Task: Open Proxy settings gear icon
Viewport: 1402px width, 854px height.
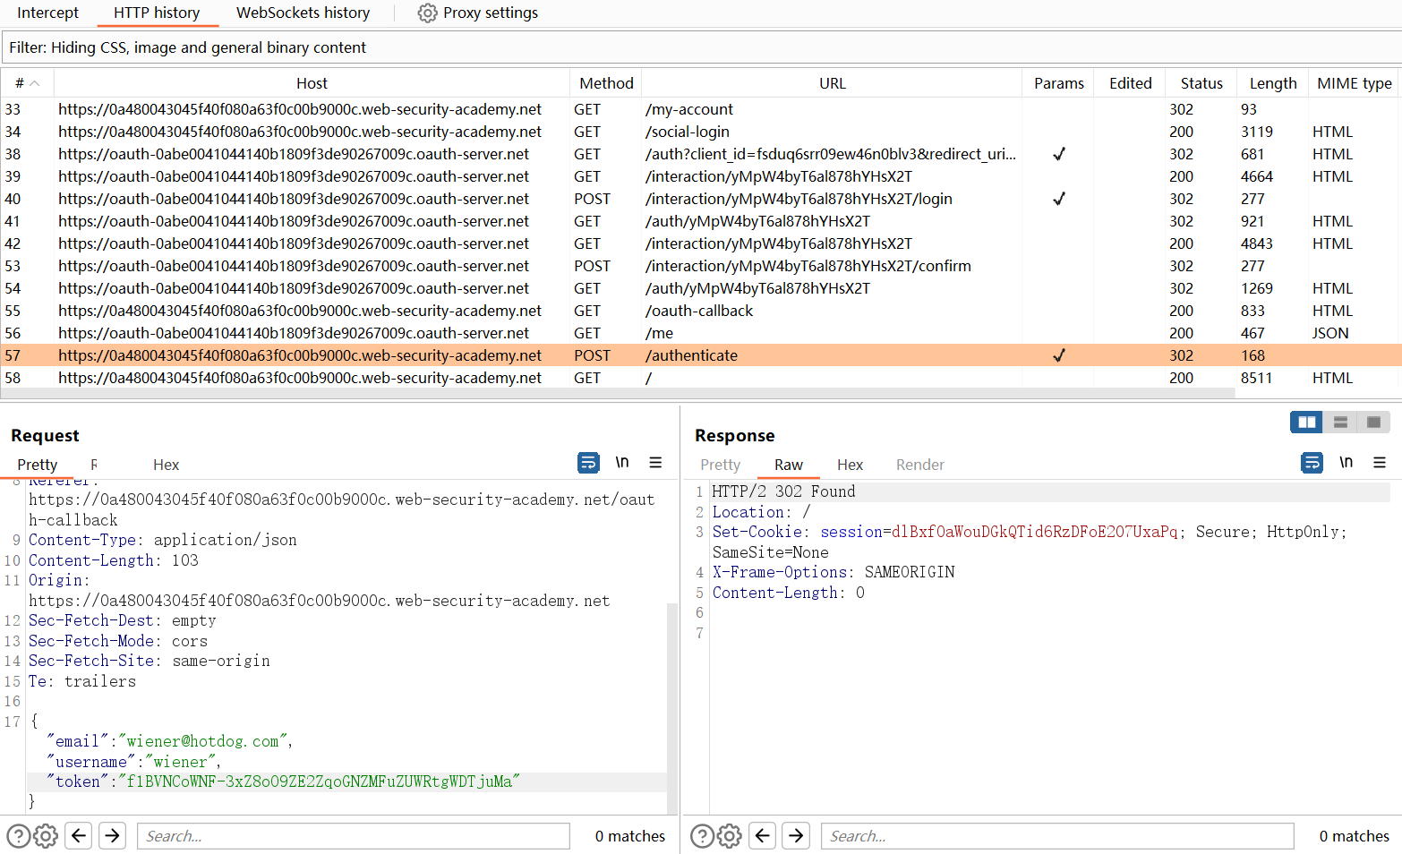Action: [x=428, y=13]
